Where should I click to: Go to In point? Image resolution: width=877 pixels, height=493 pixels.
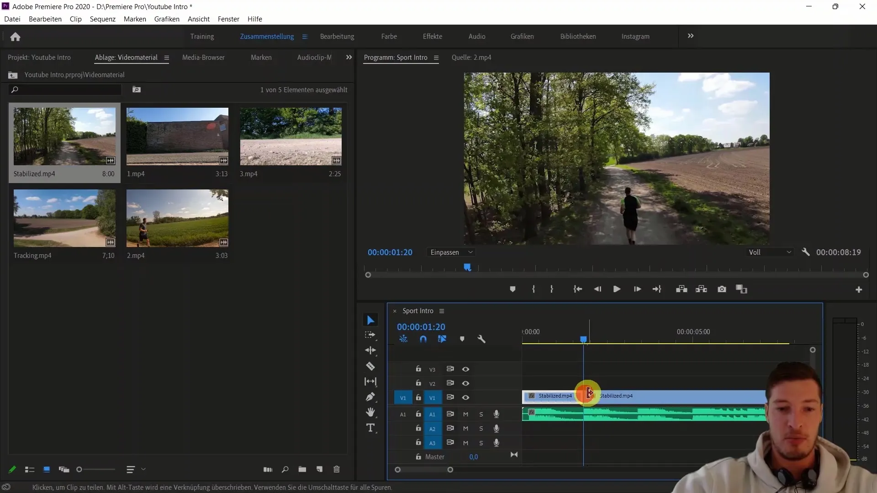pyautogui.click(x=578, y=289)
